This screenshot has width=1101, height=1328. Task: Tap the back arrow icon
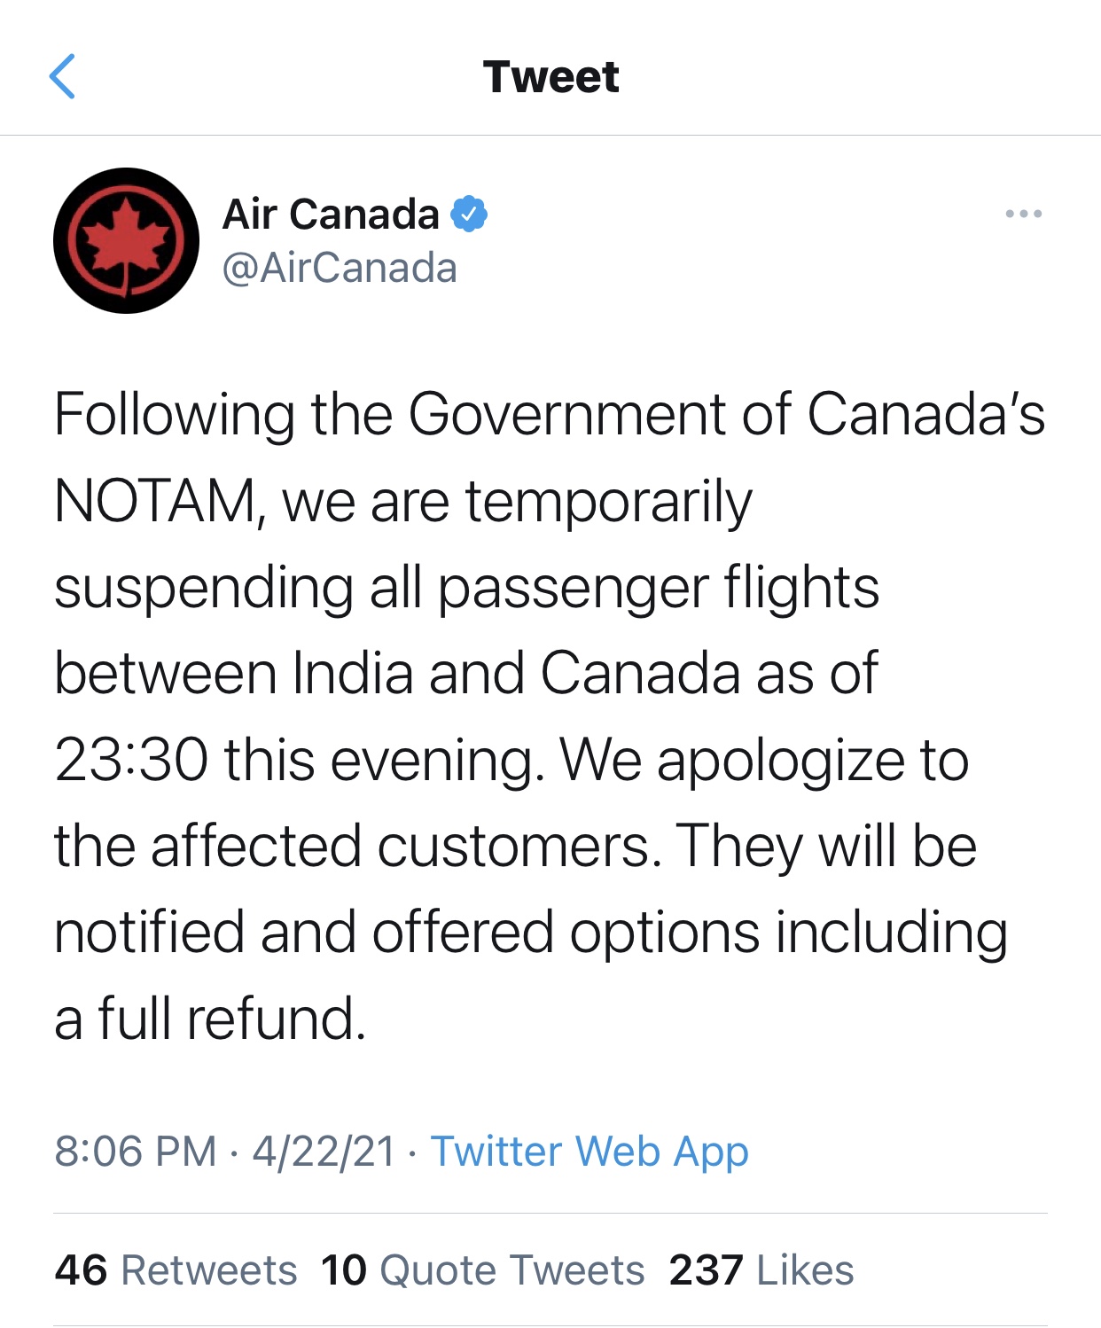coord(62,76)
